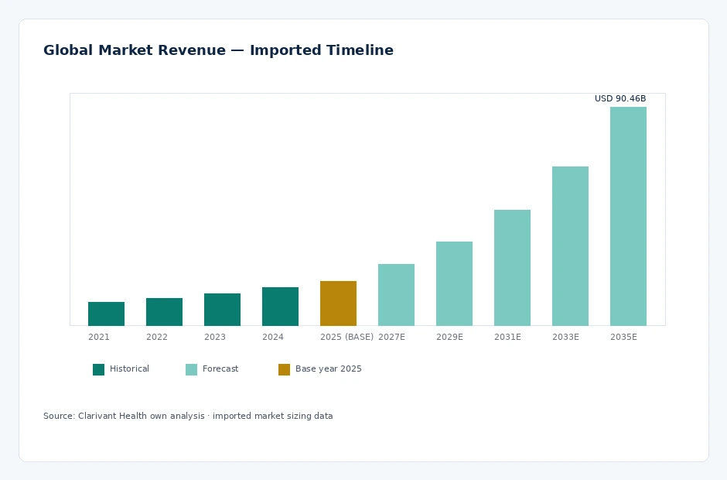The image size is (727, 480).
Task: Click the Base year 2025 legend swatch
Action: [284, 369]
